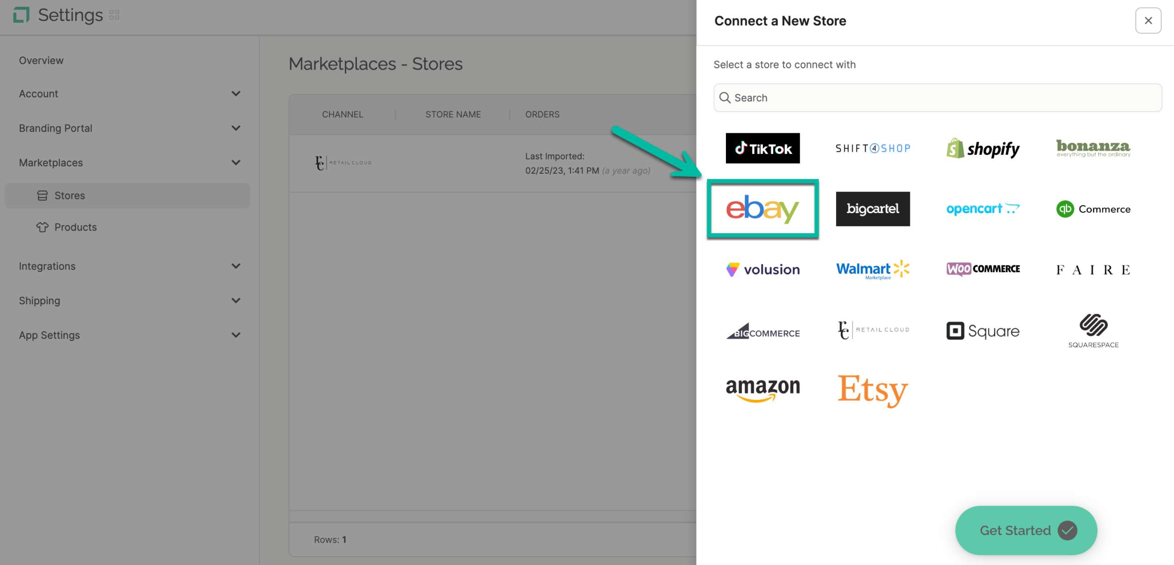
Task: Sort by the ORDERS column header
Action: [x=542, y=115]
